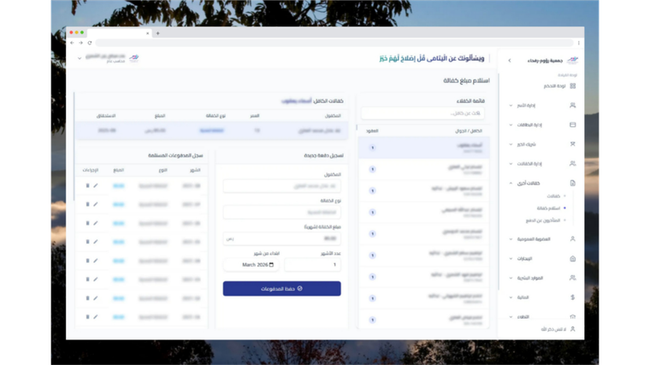Click the Quranic verse banner text
The image size is (650, 365).
(432, 58)
